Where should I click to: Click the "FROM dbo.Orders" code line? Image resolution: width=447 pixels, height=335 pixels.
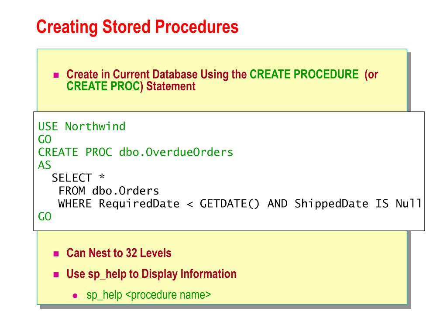(109, 191)
